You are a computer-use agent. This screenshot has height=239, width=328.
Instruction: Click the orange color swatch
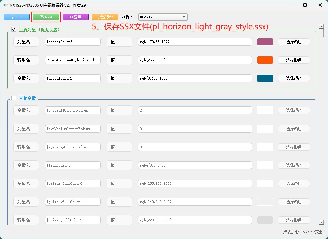coord(265,60)
